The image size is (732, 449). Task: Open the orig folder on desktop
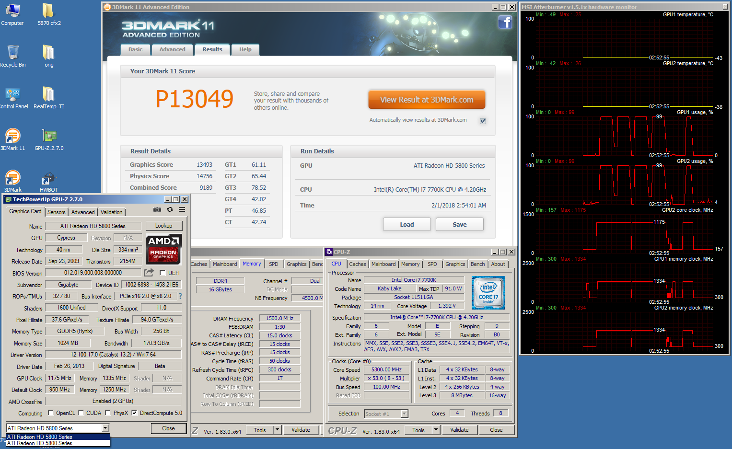coord(49,56)
